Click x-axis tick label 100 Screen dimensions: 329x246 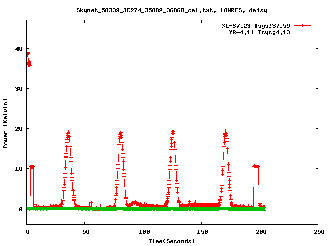144,232
